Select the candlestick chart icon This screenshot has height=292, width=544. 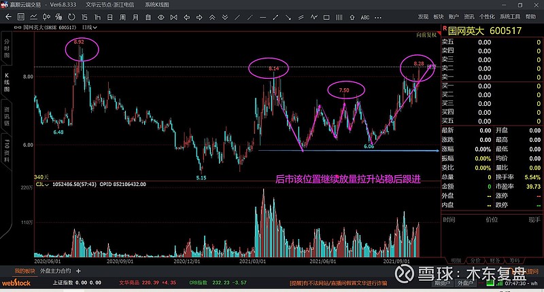(46, 17)
